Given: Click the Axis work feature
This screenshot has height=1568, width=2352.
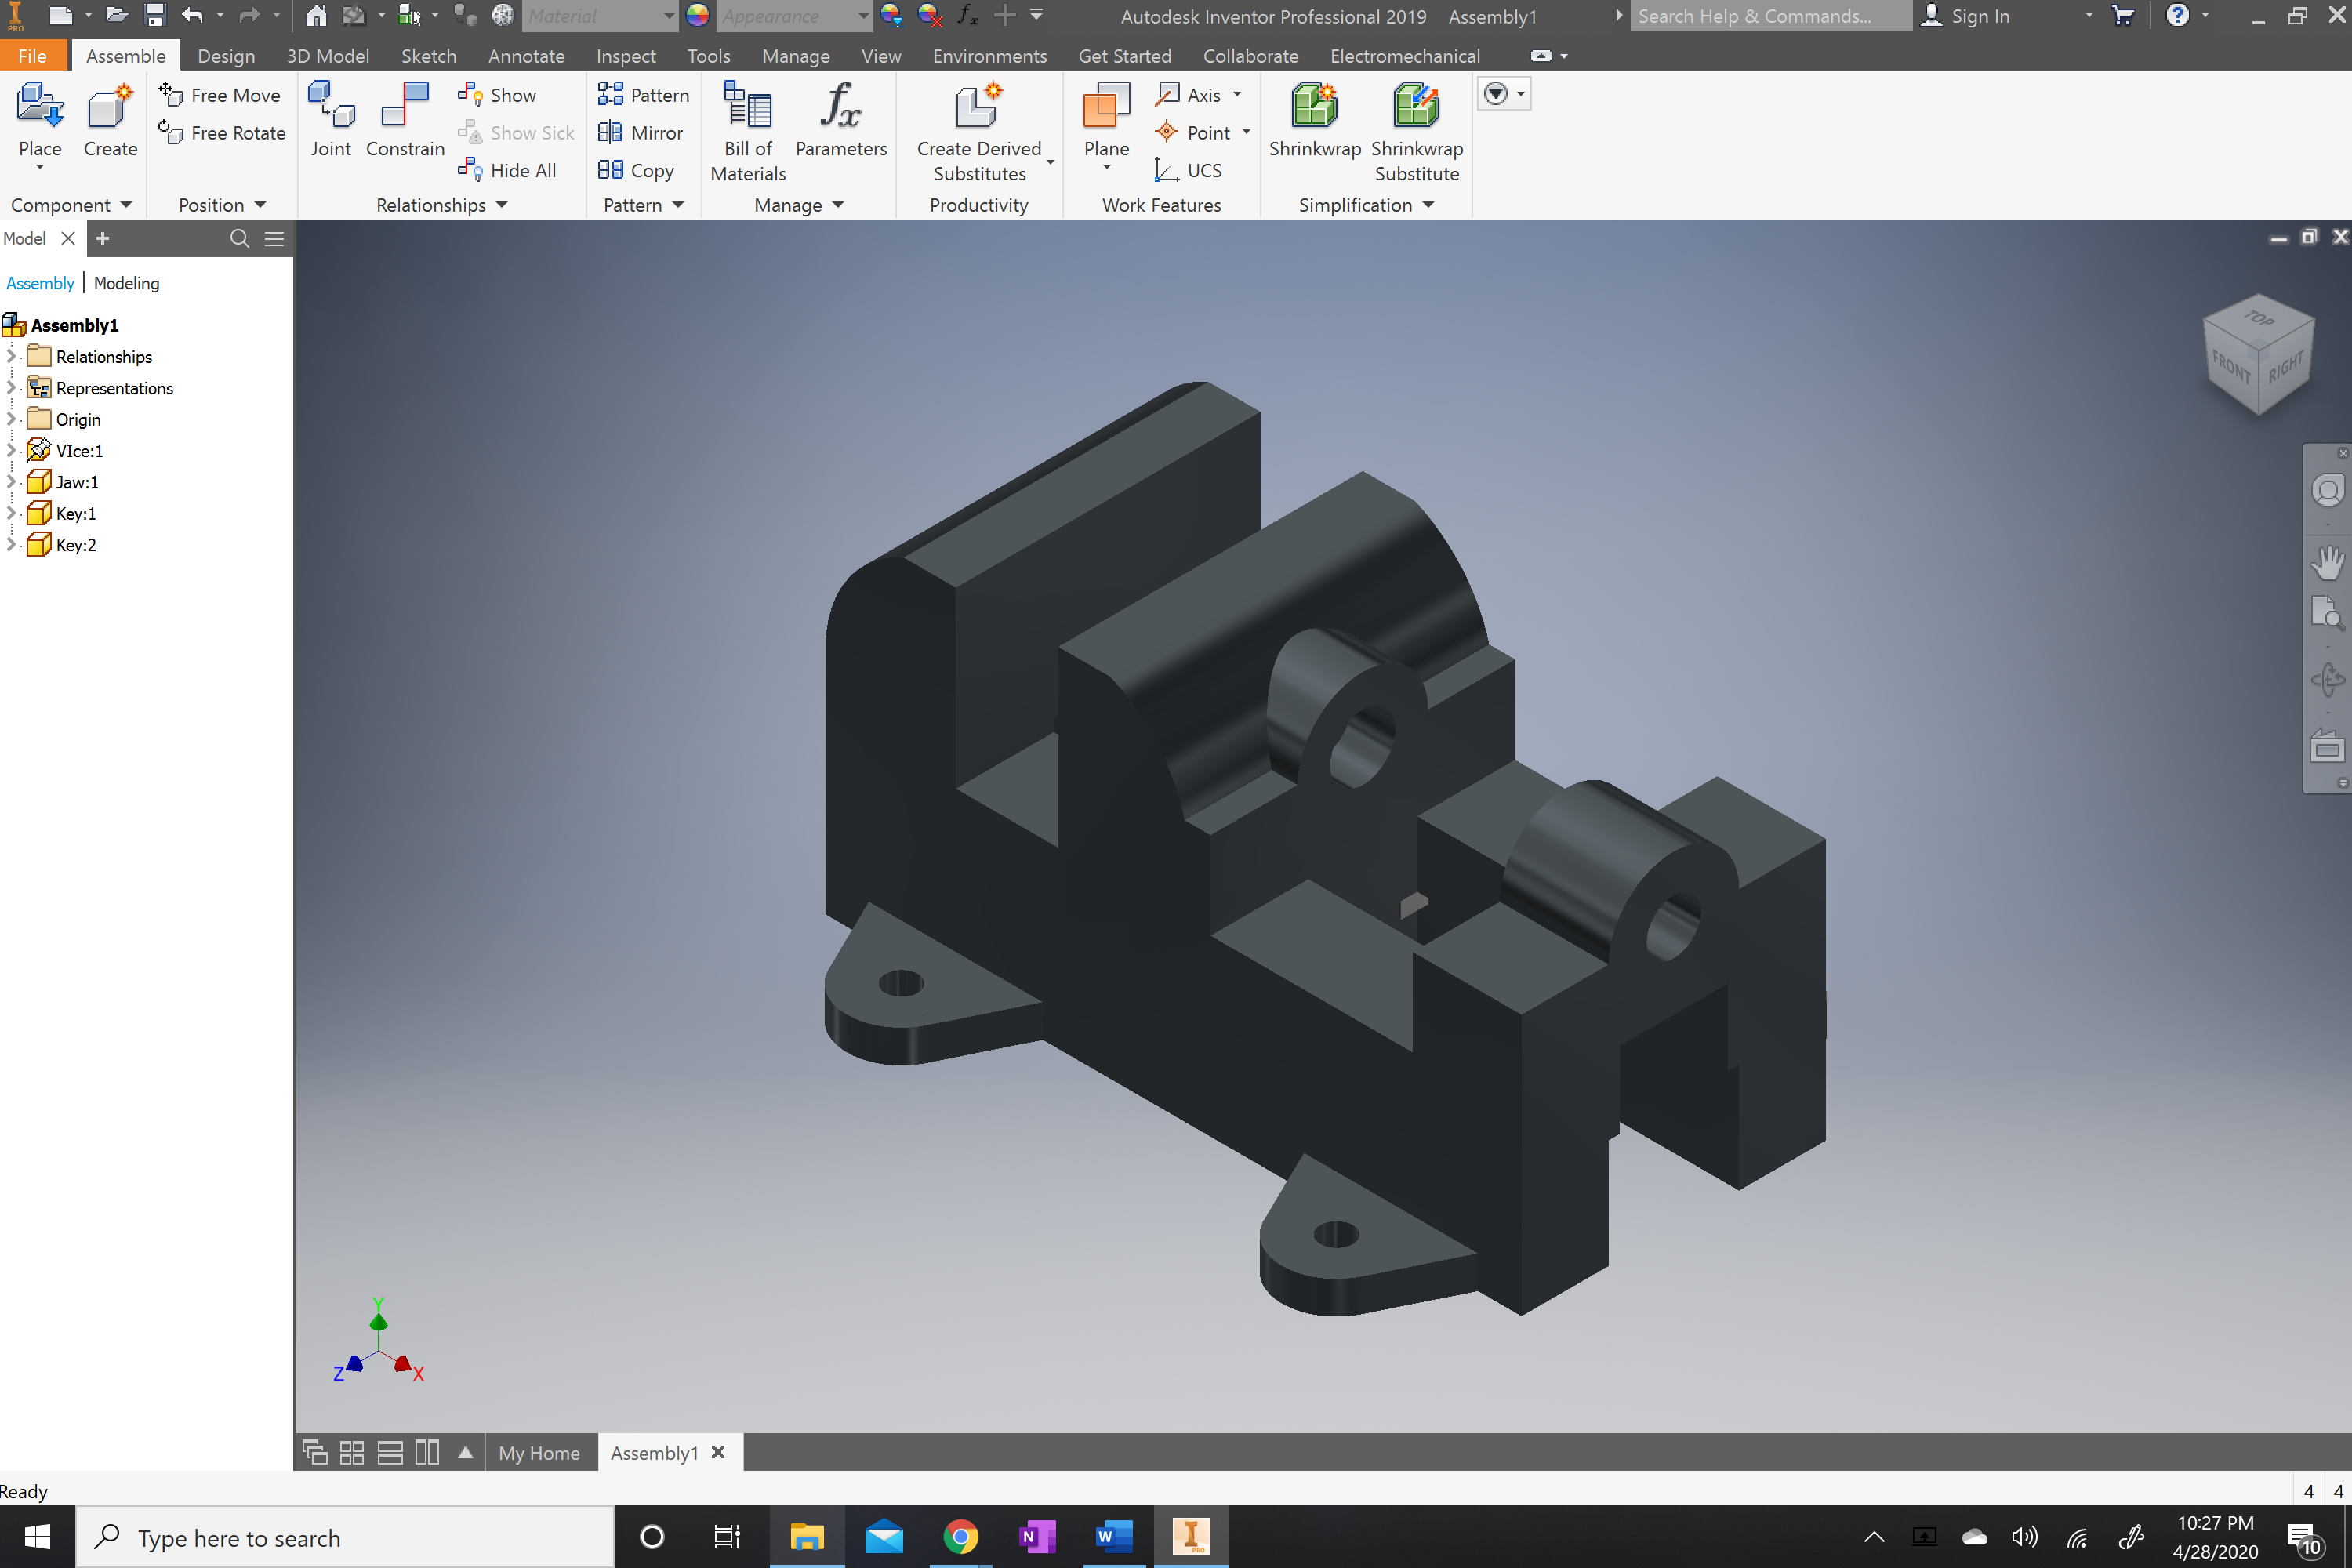Looking at the screenshot, I should pyautogui.click(x=1188, y=95).
